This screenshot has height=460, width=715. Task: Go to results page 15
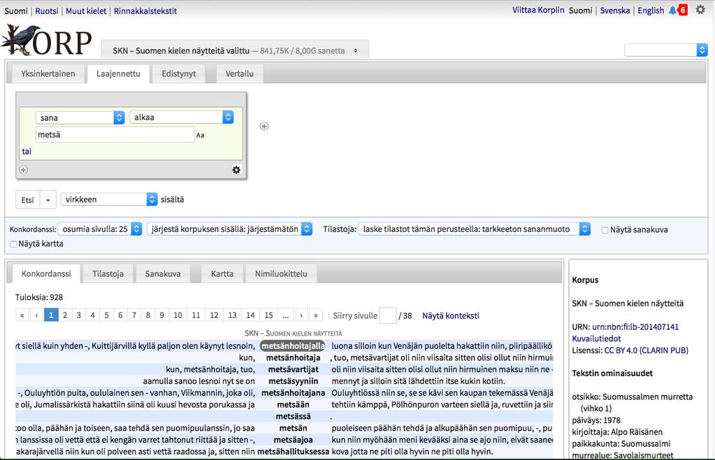[x=268, y=315]
